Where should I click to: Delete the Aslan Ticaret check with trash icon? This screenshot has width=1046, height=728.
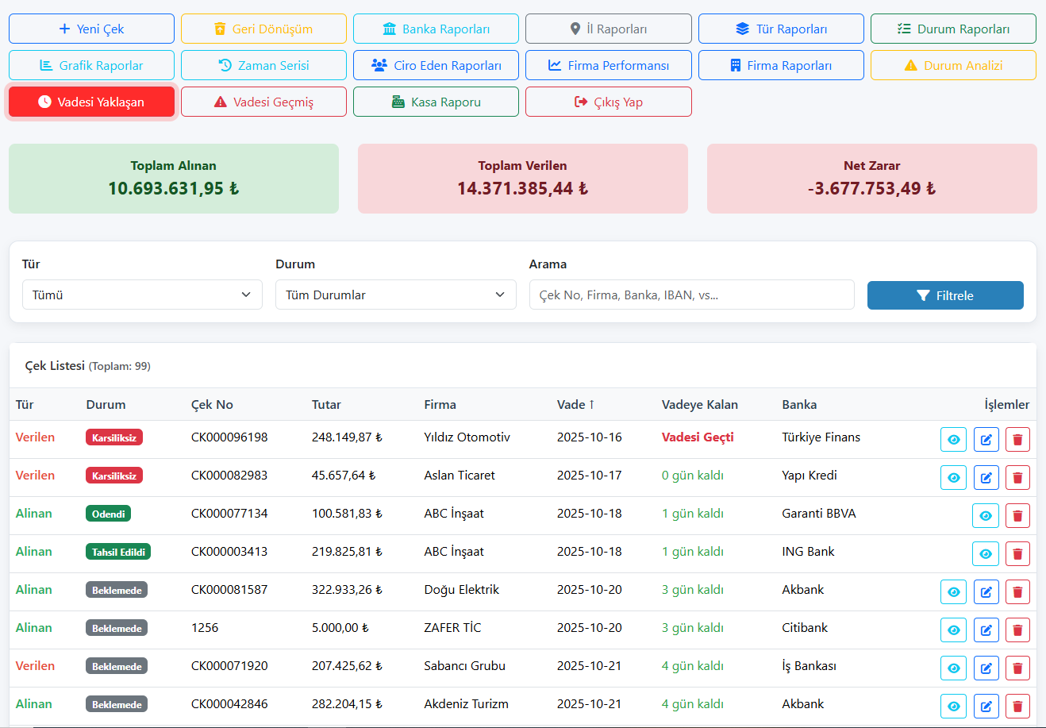1017,477
